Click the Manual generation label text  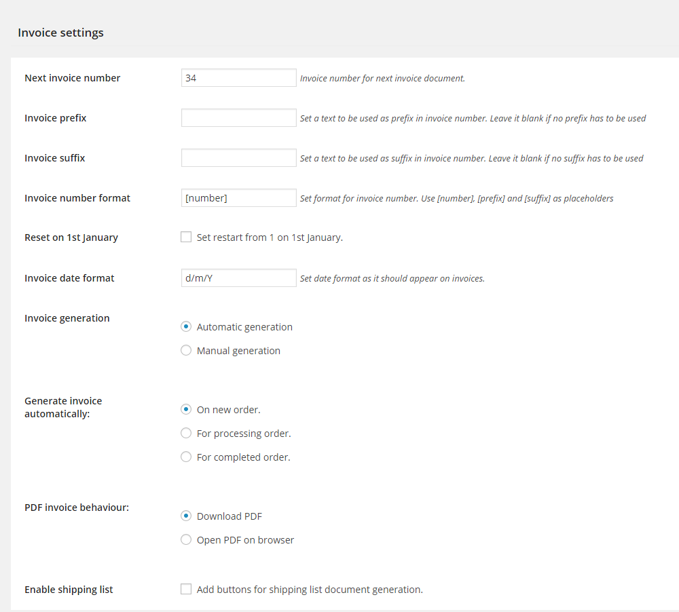pos(238,351)
